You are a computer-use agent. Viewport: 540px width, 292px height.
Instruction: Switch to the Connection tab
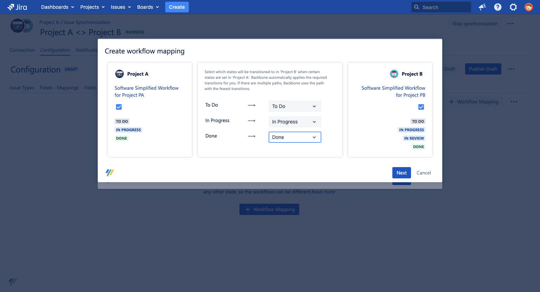tap(22, 50)
